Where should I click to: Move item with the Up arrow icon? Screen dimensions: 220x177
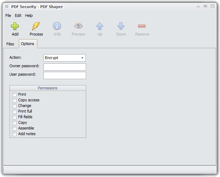pos(100,26)
